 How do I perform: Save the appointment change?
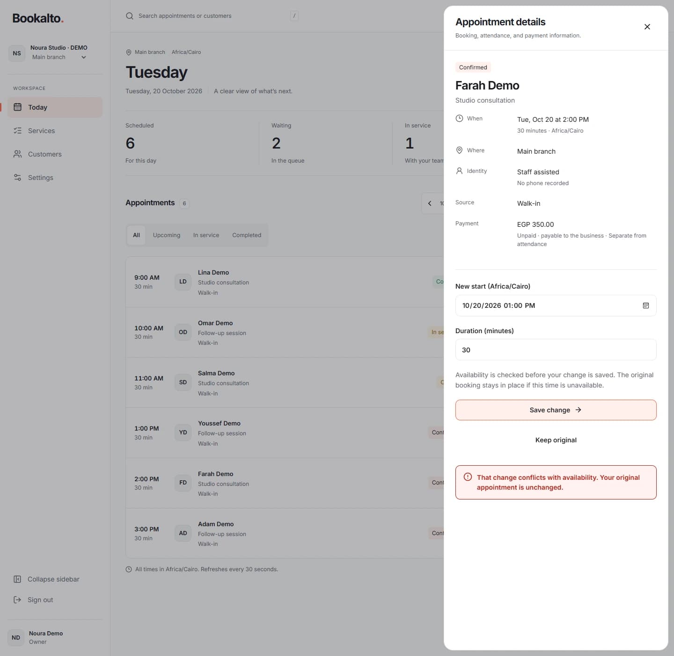(556, 410)
